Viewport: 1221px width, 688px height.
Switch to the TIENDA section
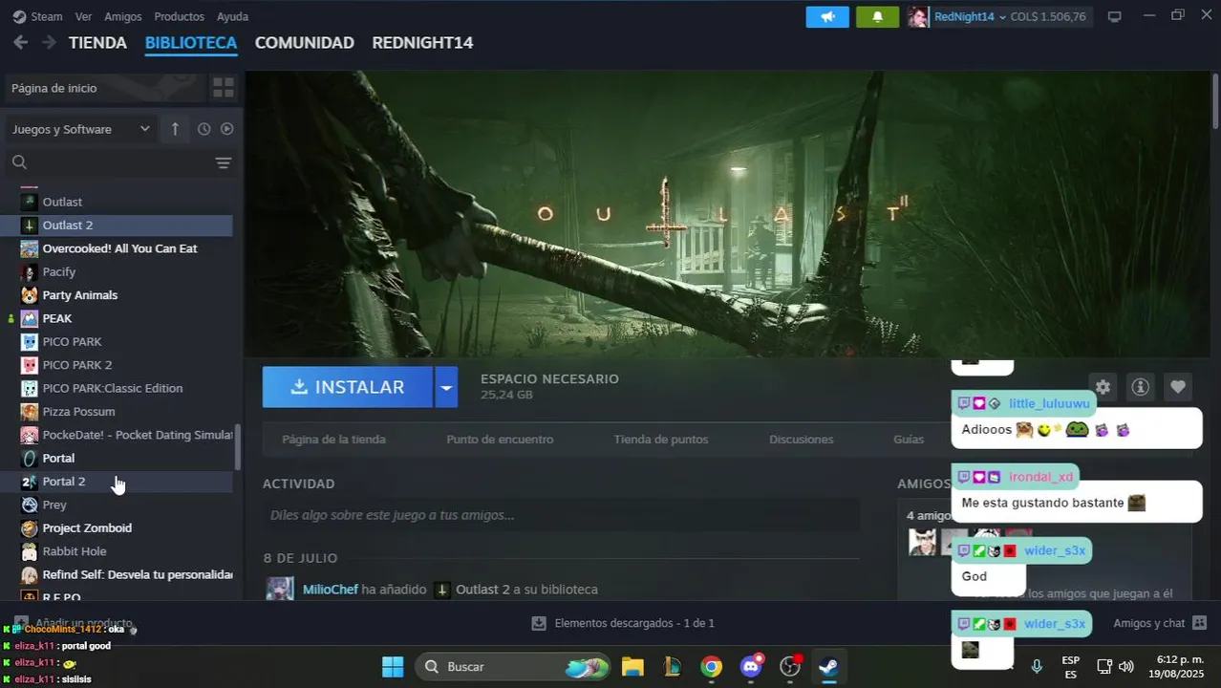point(97,43)
